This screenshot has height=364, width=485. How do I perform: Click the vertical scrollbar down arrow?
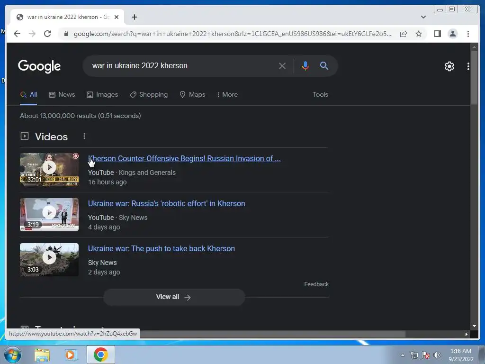pos(474,326)
